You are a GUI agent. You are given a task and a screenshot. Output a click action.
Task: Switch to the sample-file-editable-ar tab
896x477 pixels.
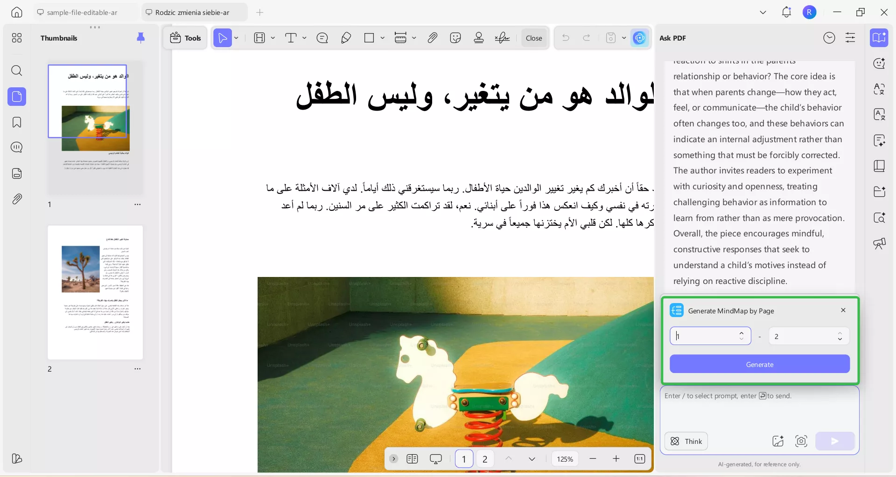[82, 13]
